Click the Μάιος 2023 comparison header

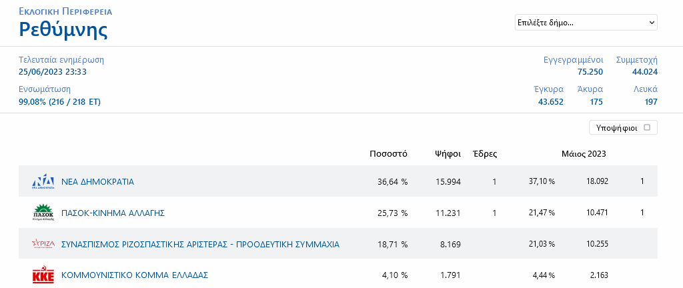tap(584, 153)
